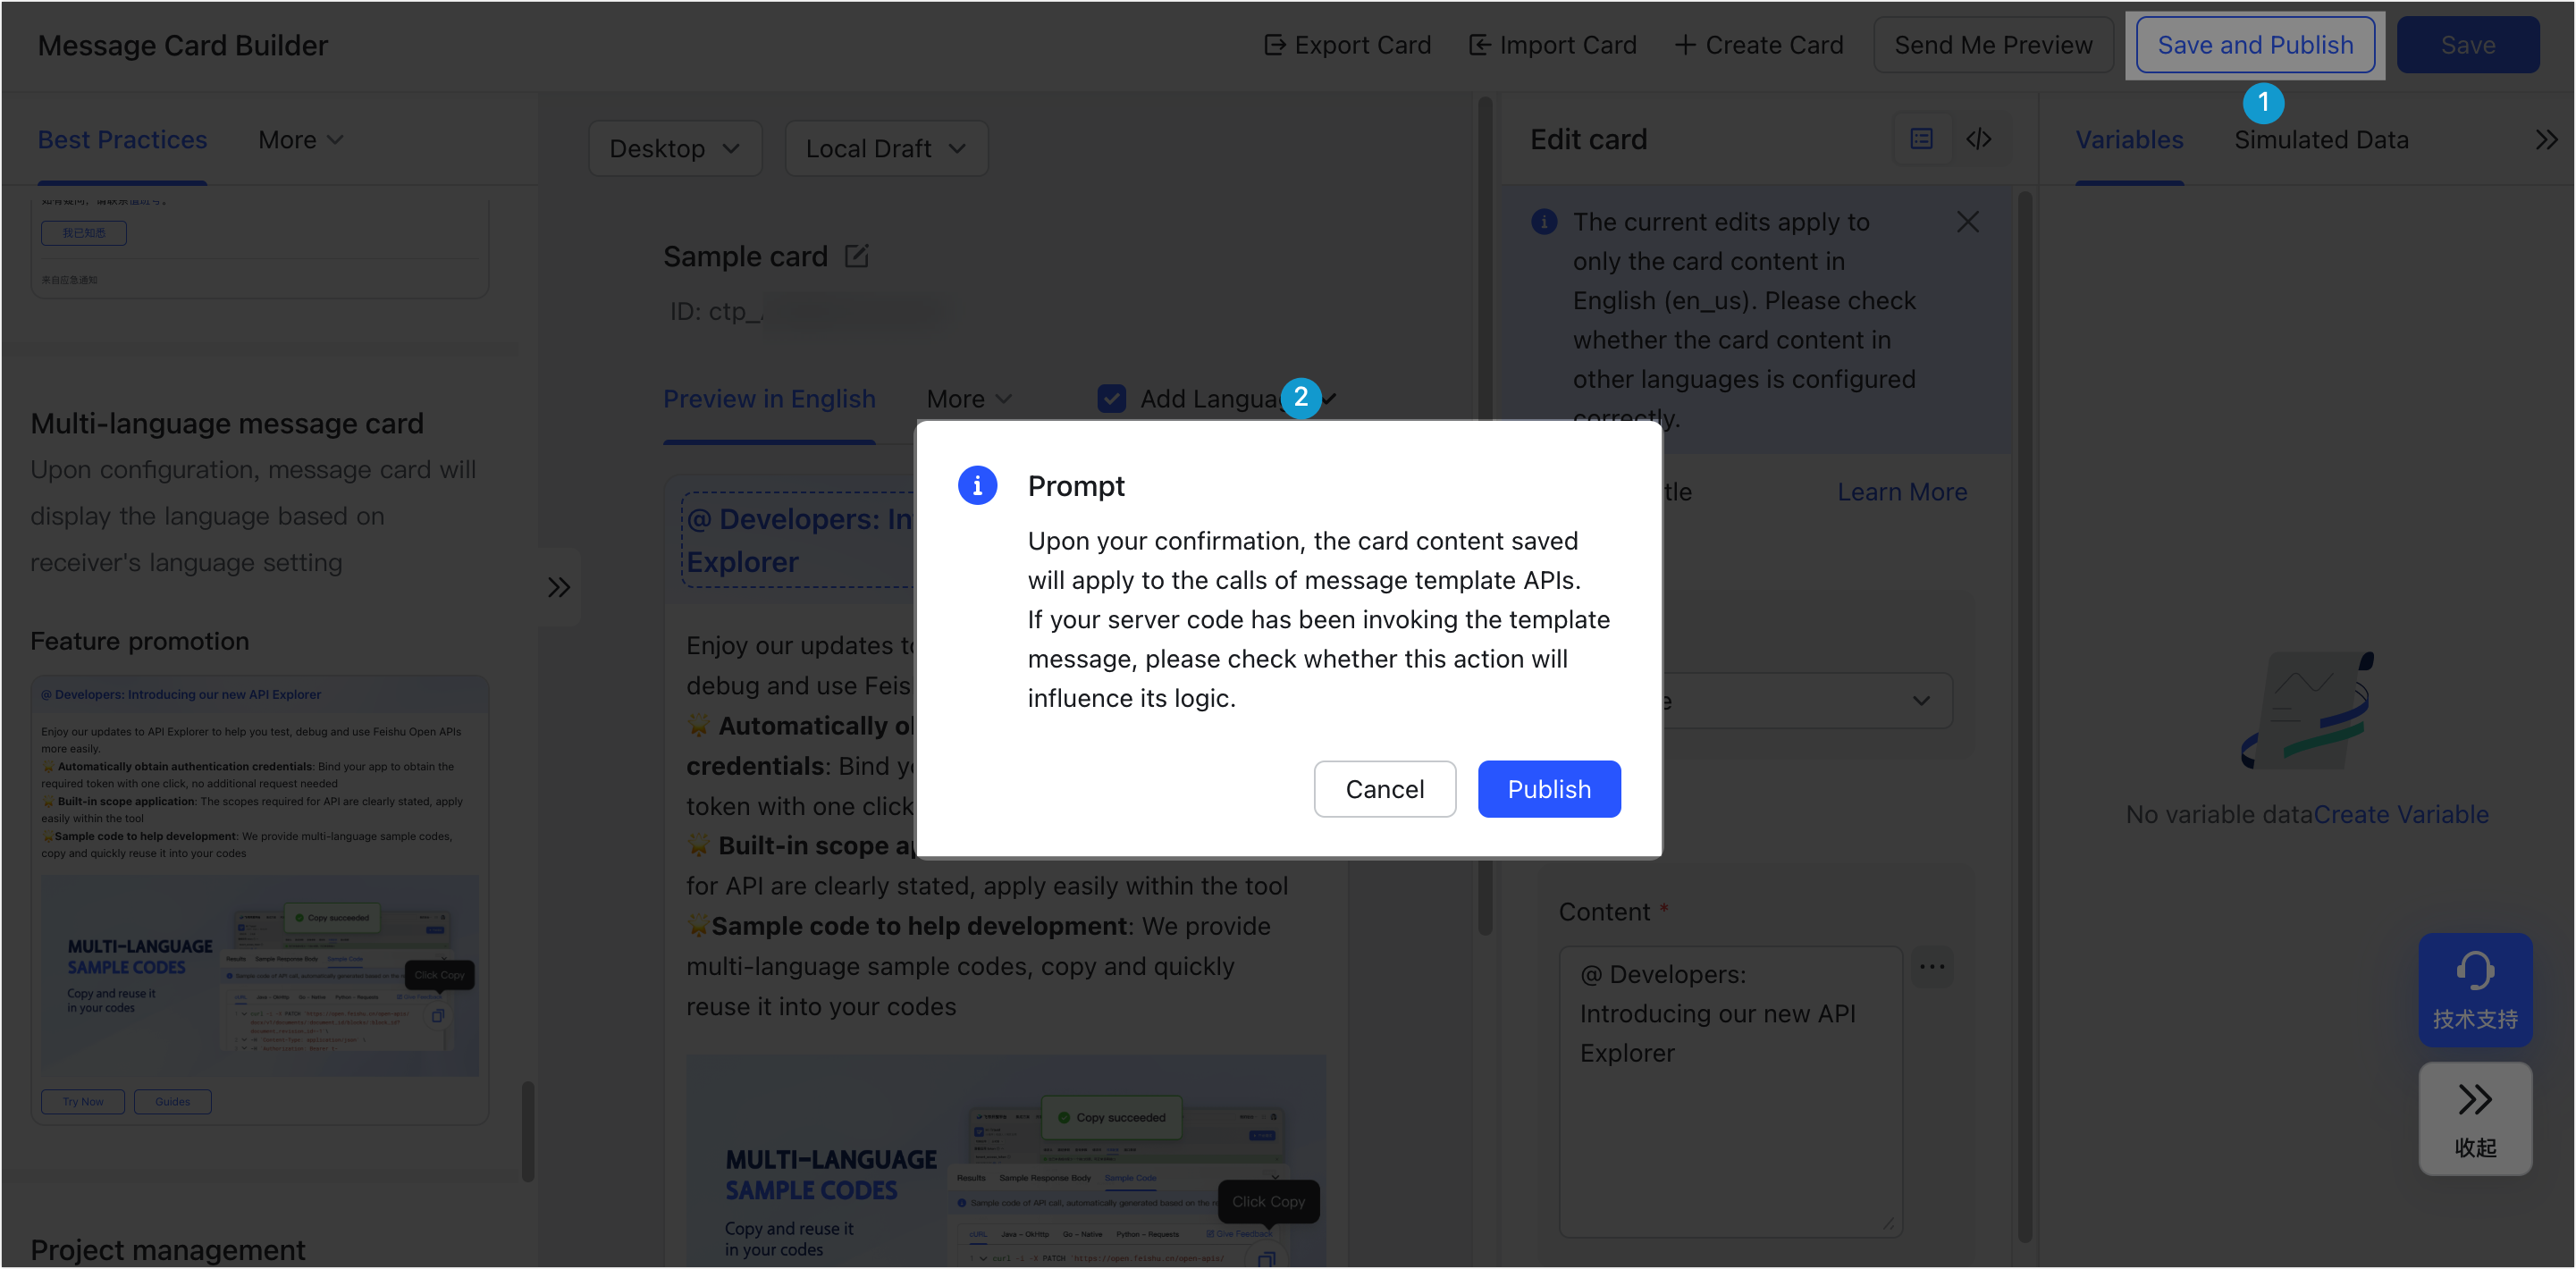Click the Import Card icon
Image resolution: width=2576 pixels, height=1269 pixels.
(x=1478, y=45)
